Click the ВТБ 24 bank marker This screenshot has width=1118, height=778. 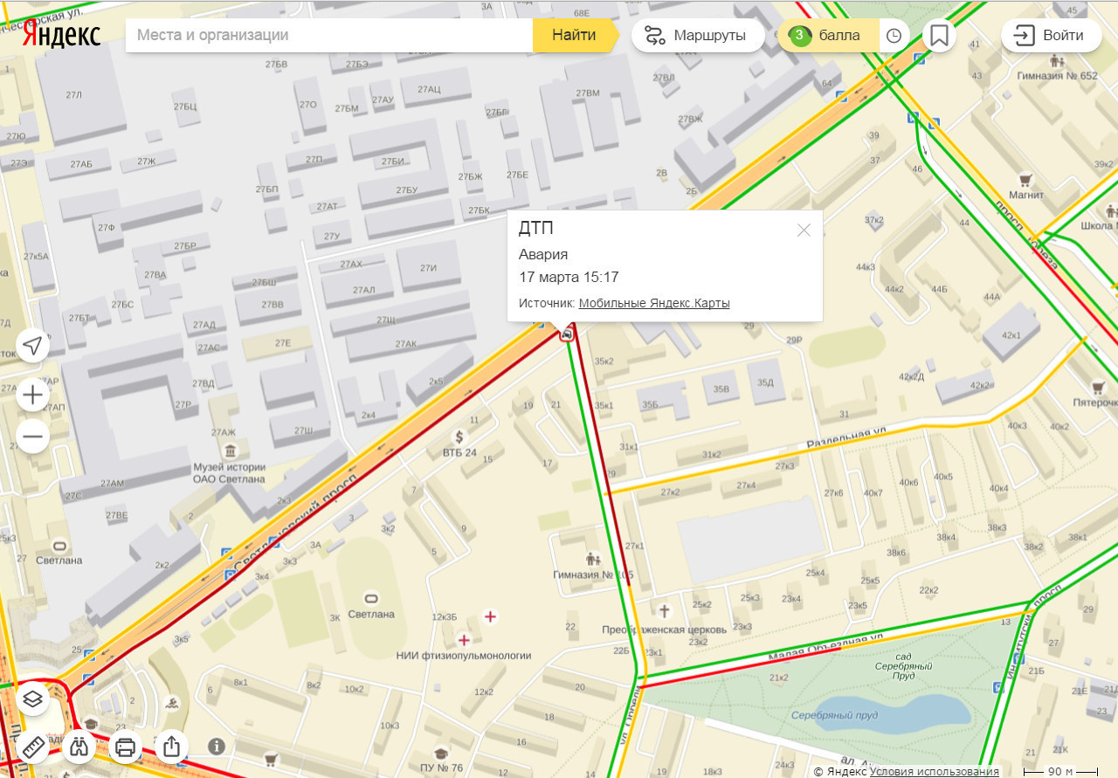tap(459, 437)
